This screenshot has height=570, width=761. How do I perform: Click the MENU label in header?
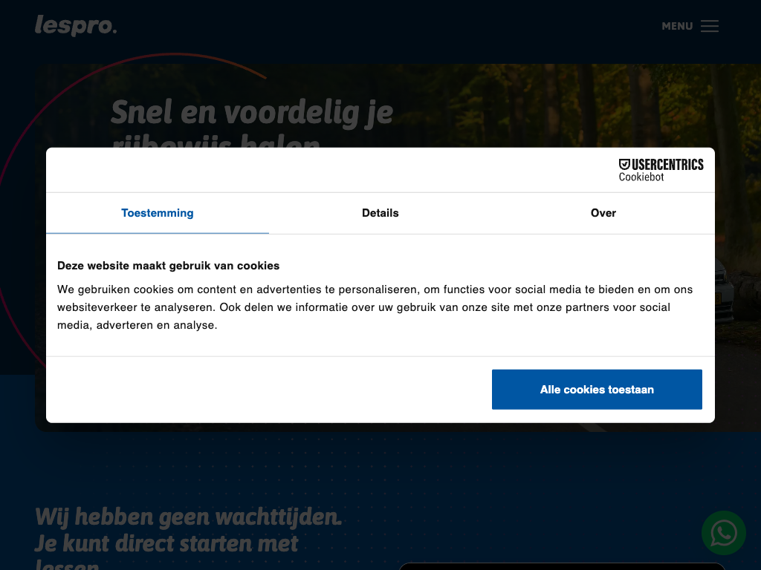click(677, 26)
